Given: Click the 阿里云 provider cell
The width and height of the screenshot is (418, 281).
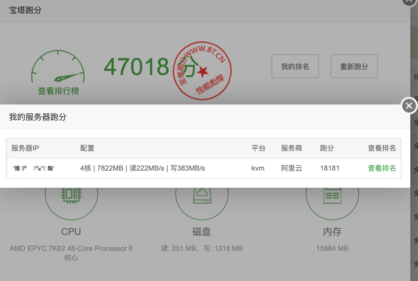Looking at the screenshot, I should pyautogui.click(x=291, y=168).
